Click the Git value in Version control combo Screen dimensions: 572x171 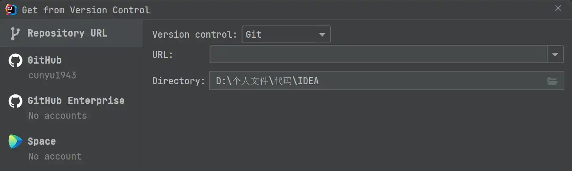pos(254,35)
